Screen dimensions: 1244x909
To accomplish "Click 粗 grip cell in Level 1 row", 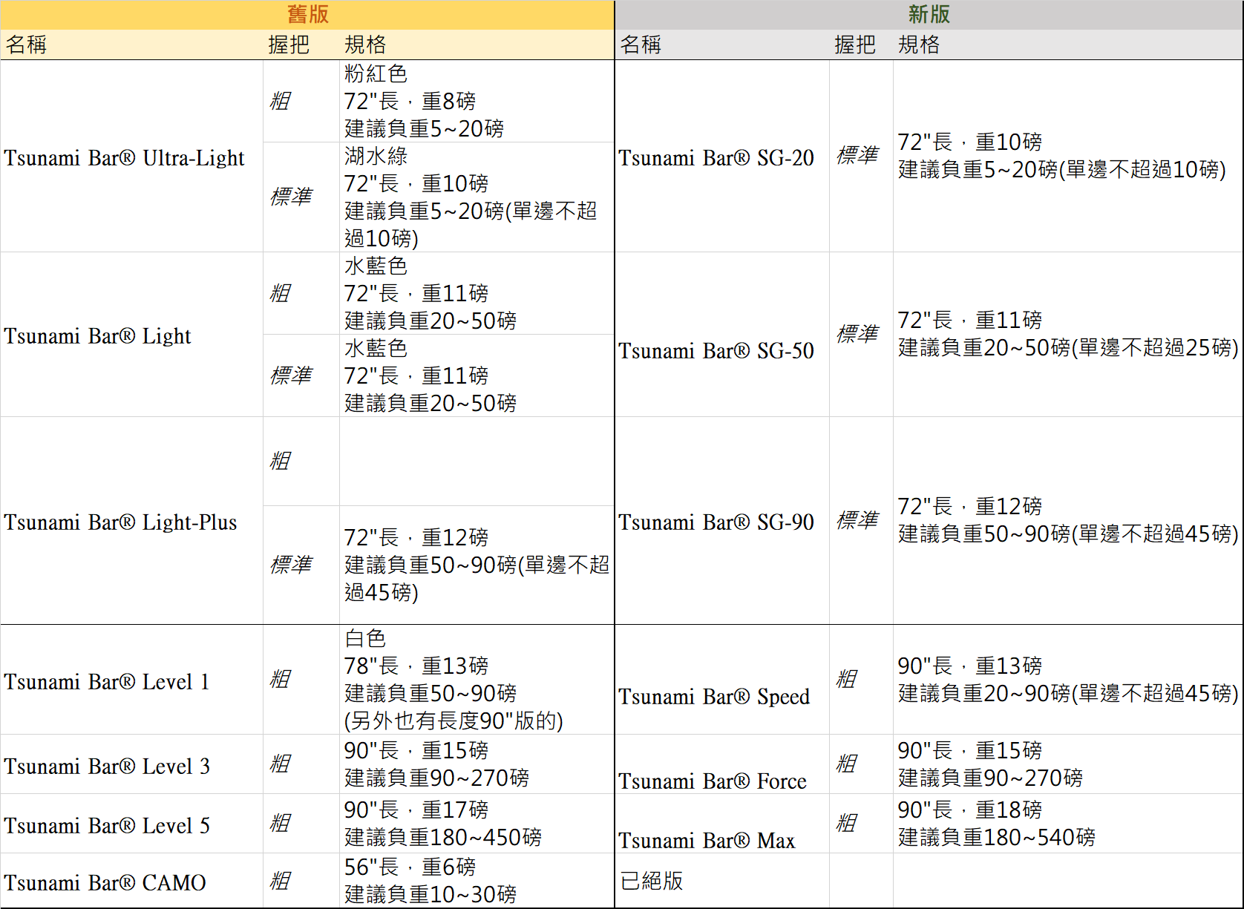I will tap(301, 680).
